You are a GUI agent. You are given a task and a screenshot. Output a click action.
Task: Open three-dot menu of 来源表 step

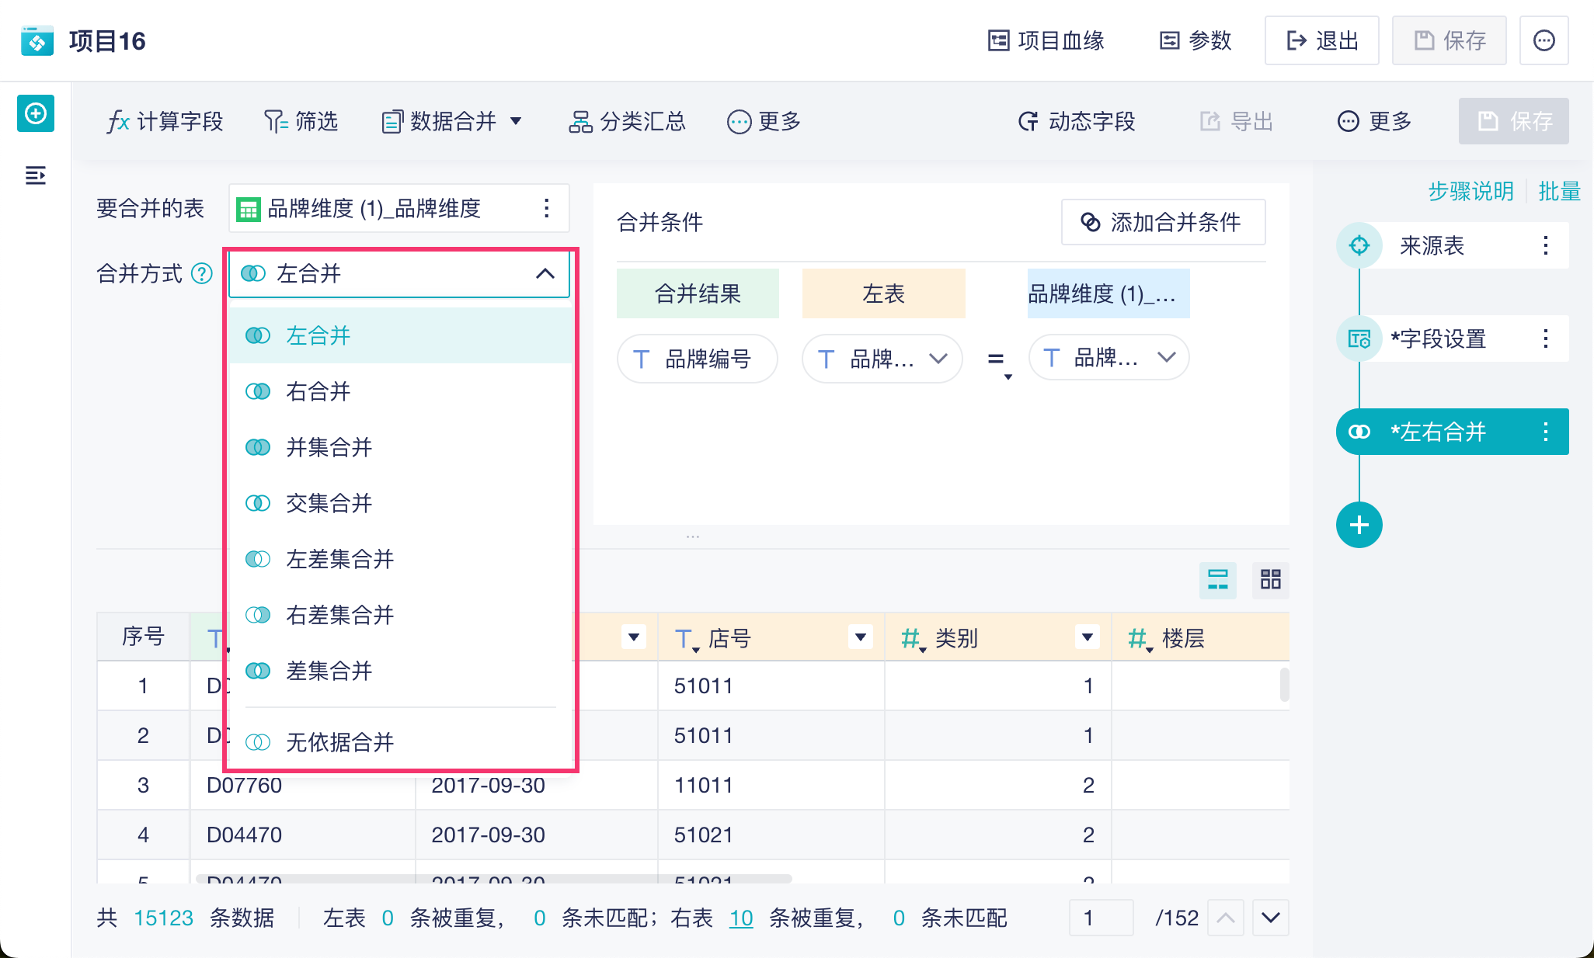[1545, 245]
